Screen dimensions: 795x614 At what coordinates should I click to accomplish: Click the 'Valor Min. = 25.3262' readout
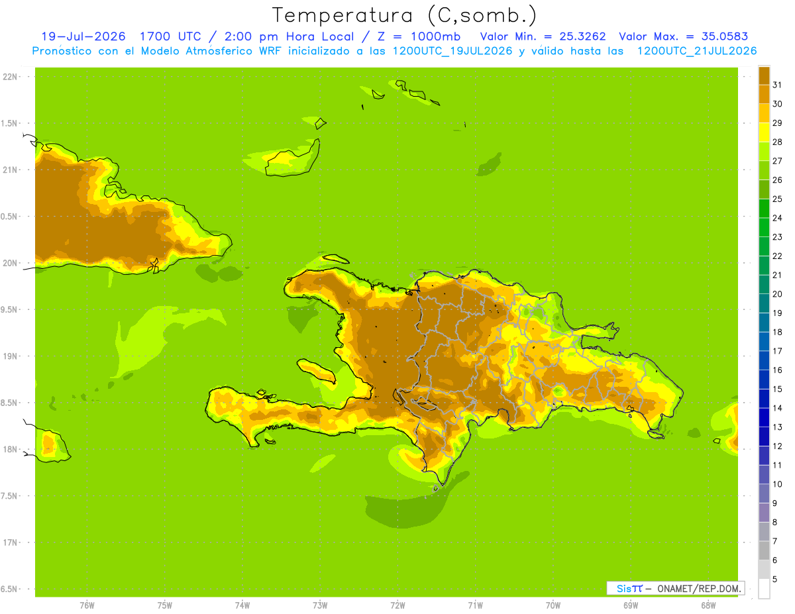coord(543,36)
